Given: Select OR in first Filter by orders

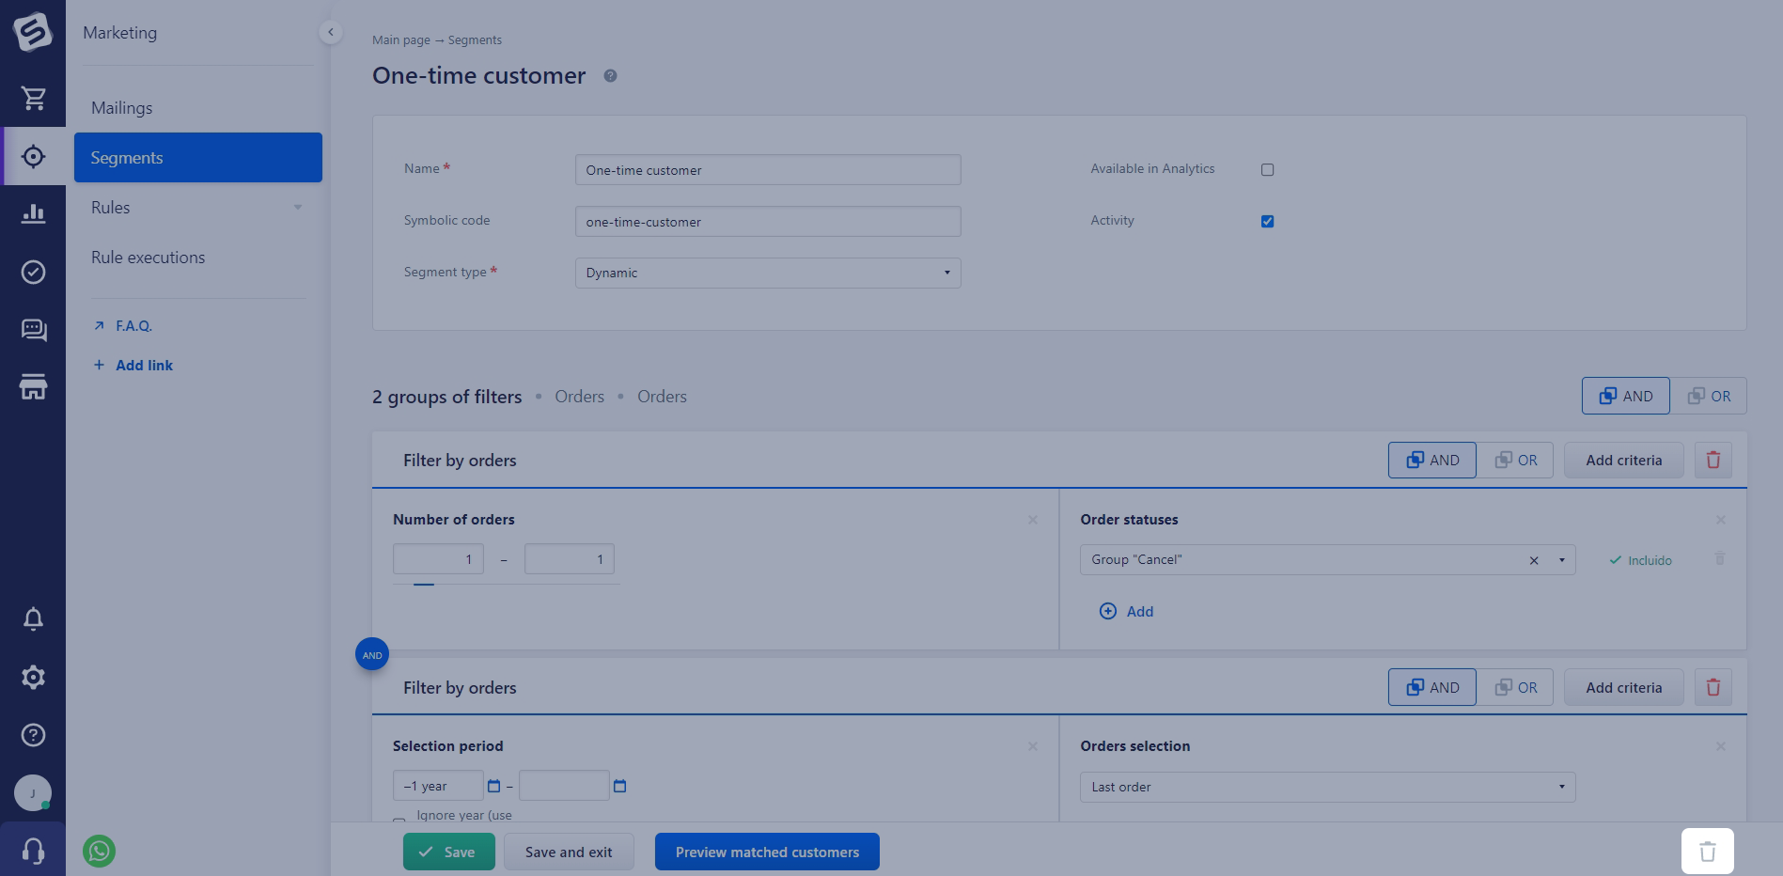Looking at the screenshot, I should click(1515, 461).
